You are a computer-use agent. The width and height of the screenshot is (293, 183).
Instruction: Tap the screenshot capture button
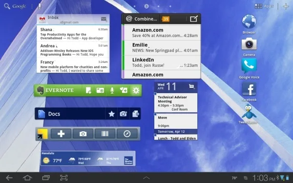[x=63, y=178]
